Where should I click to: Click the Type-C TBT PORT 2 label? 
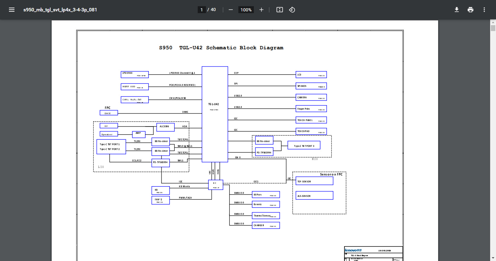pyautogui.click(x=110, y=149)
